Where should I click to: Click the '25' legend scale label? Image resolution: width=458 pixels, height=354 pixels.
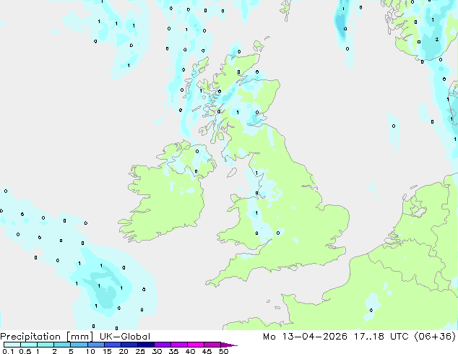[x=140, y=351]
